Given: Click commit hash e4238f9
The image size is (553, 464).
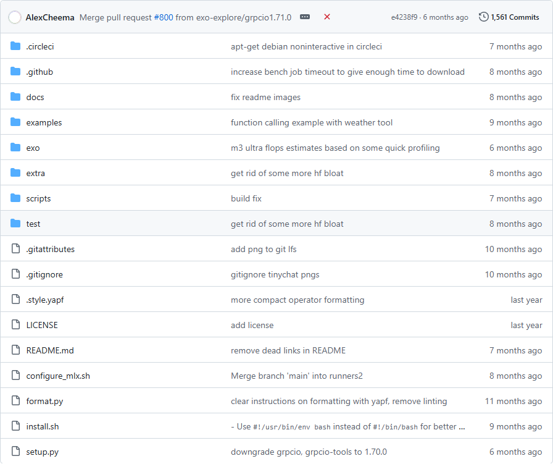Looking at the screenshot, I should pos(405,17).
